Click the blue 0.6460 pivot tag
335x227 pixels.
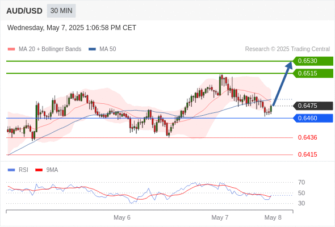[313, 118]
